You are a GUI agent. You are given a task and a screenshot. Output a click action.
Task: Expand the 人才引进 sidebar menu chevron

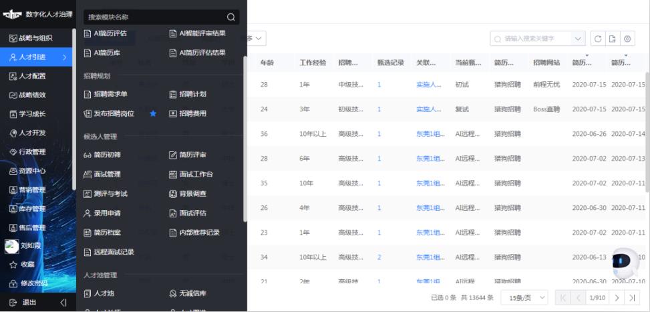coord(65,57)
